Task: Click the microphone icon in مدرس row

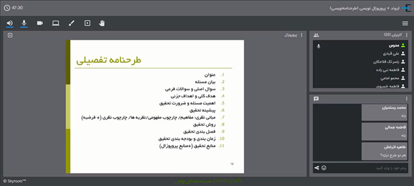Action: pyautogui.click(x=319, y=46)
